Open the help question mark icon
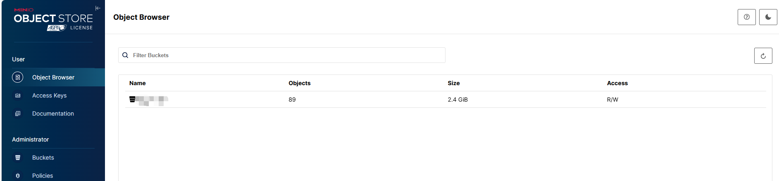 click(x=746, y=17)
